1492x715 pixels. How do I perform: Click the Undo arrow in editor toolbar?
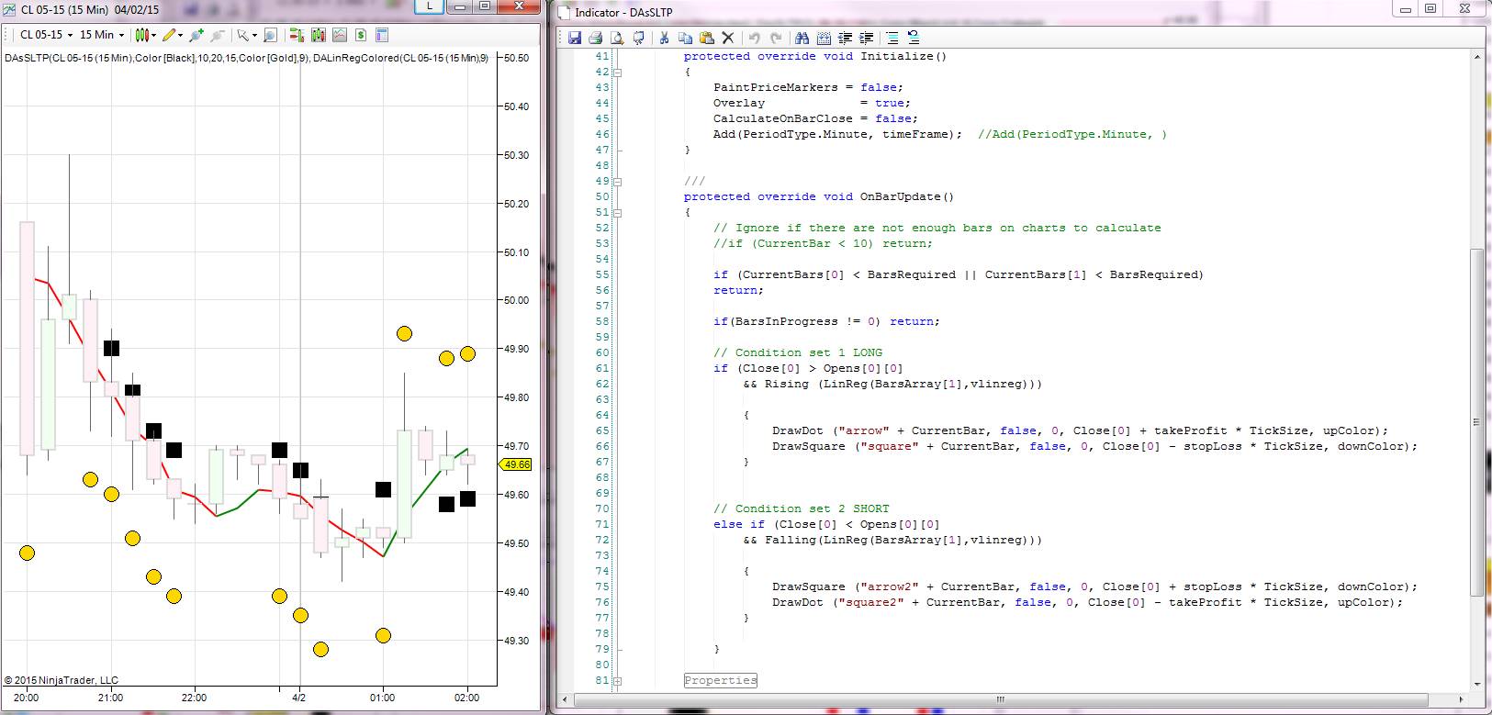pos(754,38)
